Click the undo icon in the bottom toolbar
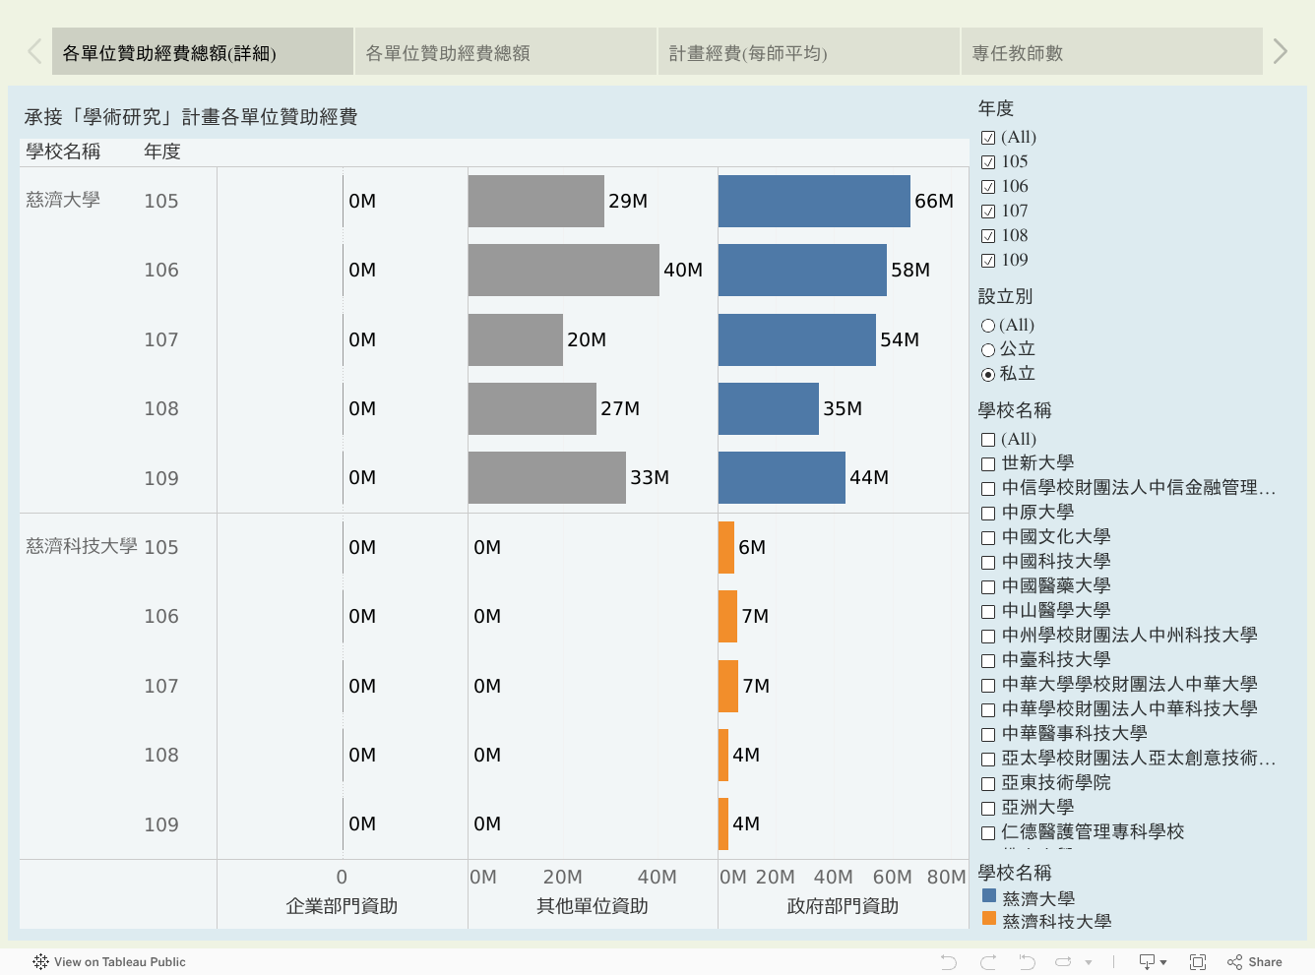This screenshot has width=1315, height=975. tap(948, 962)
